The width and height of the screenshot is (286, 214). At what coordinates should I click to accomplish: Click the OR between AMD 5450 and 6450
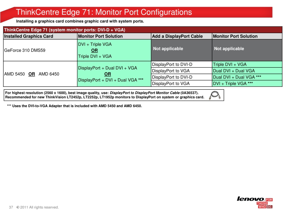[x=32, y=74]
